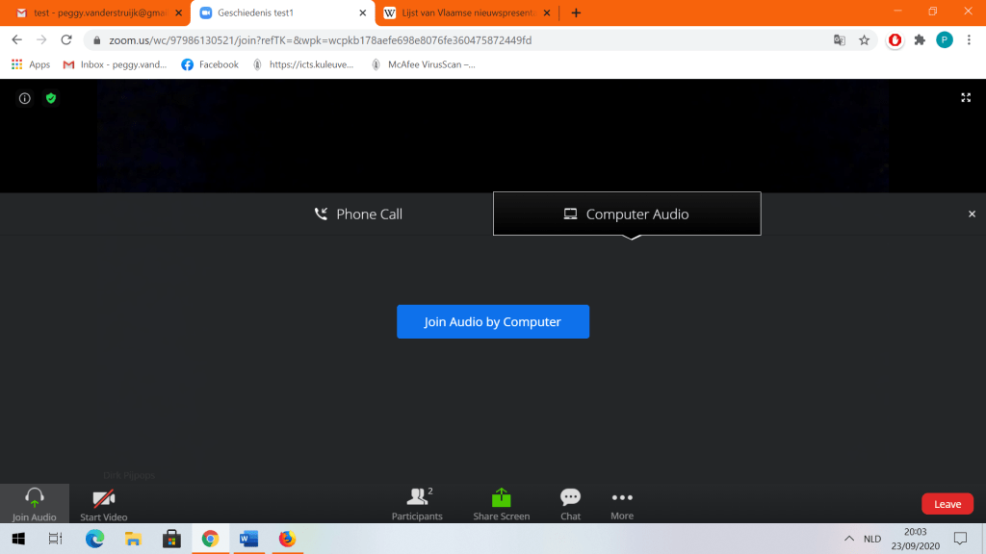Click the green encryption shield icon
986x554 pixels.
(51, 98)
